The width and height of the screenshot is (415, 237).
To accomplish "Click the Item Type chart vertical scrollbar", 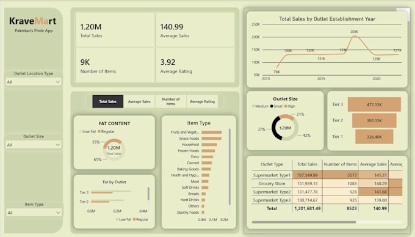I will (229, 166).
